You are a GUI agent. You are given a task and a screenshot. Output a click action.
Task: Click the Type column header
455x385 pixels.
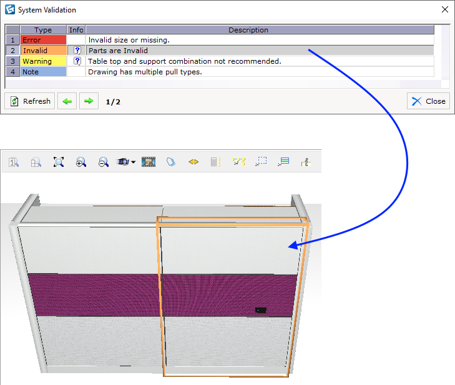click(x=43, y=29)
